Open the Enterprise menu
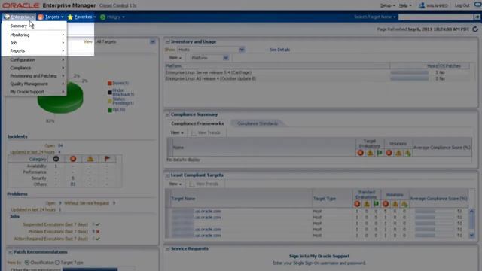482x271 pixels. click(19, 17)
